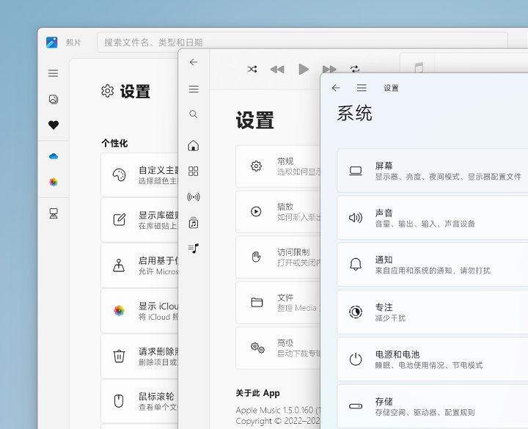Open 屏幕 display settings
Image resolution: width=528 pixels, height=429 pixels.
433,171
